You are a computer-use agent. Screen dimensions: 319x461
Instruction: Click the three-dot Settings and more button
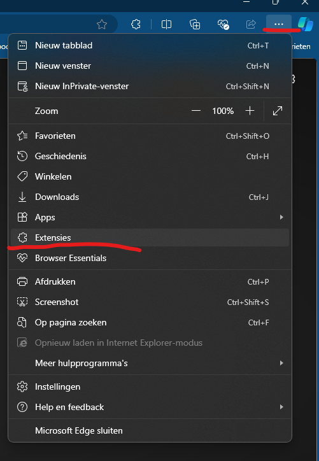coord(278,24)
